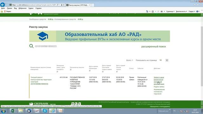Click the search field containing 0318100058618000223
Screen dimensions: 203x114
(x=46, y=46)
